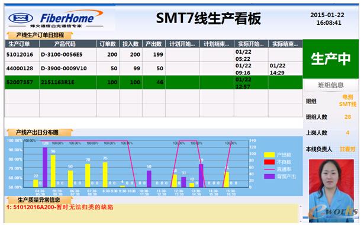
Task: Click the blue emblem beside FiberHome
Action: pos(21,18)
